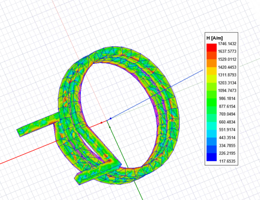Viewport: 260px width, 200px height.
Task: Click legend value 334.7855
Action: point(227,146)
